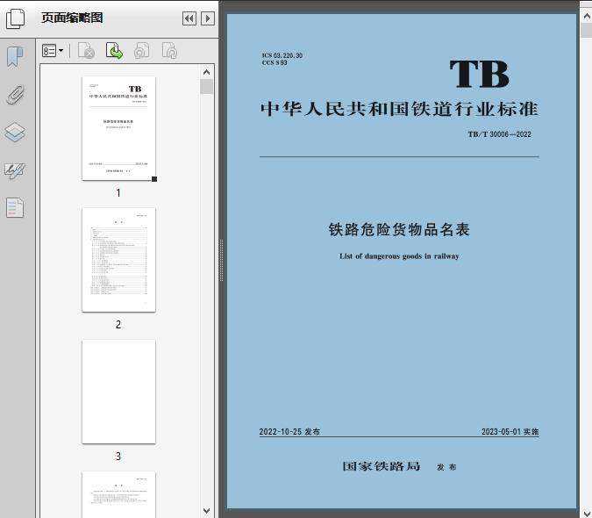Viewport: 592px width, 518px height.
Task: Click thumbnail pane scroll up arrow
Action: (206, 72)
